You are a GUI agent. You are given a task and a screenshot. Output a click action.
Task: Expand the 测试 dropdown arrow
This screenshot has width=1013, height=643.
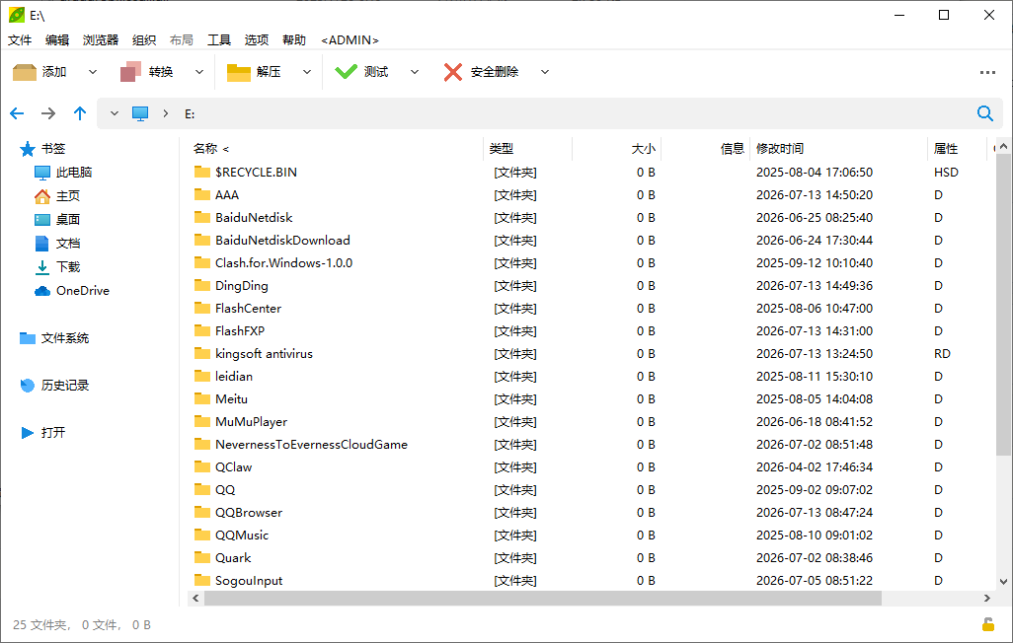tap(415, 72)
